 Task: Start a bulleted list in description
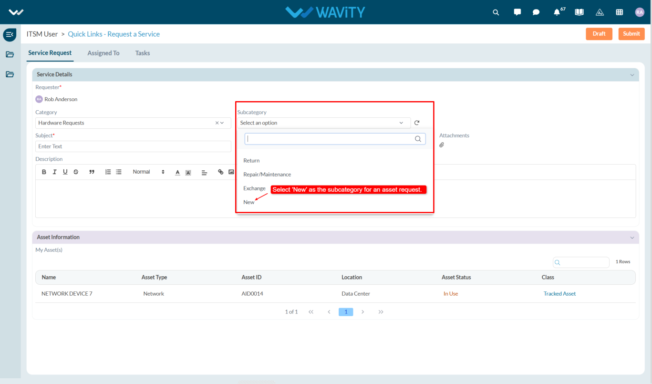click(x=119, y=172)
